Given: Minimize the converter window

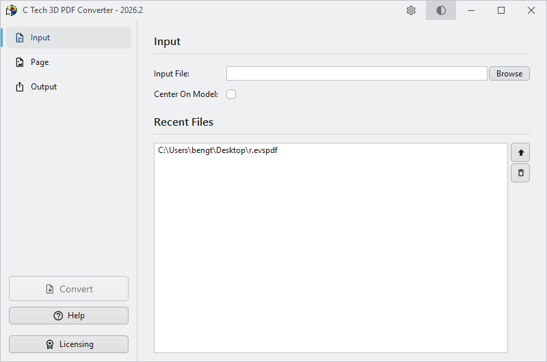Looking at the screenshot, I should coord(471,10).
